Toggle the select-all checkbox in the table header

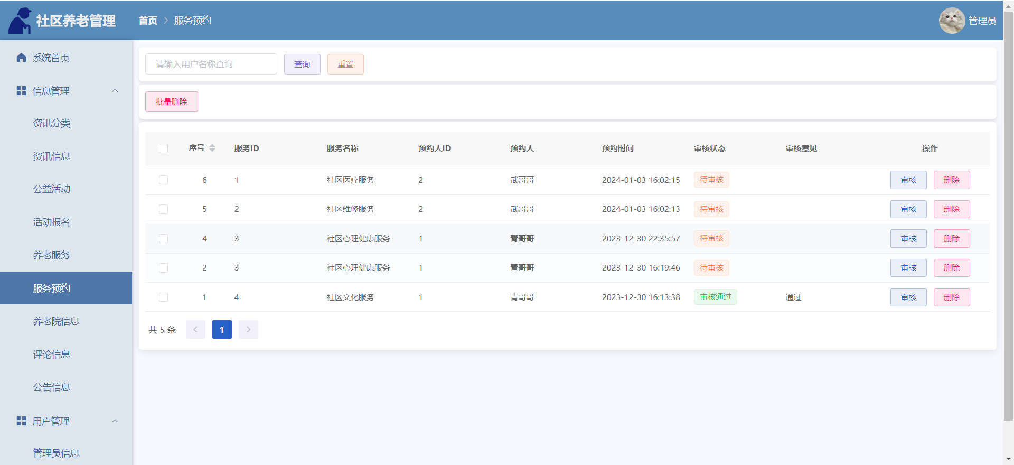pyautogui.click(x=164, y=148)
